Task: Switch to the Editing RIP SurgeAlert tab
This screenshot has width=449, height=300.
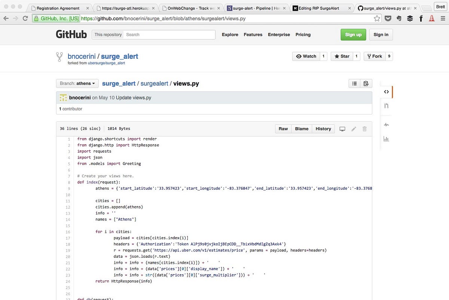Action: click(x=322, y=8)
